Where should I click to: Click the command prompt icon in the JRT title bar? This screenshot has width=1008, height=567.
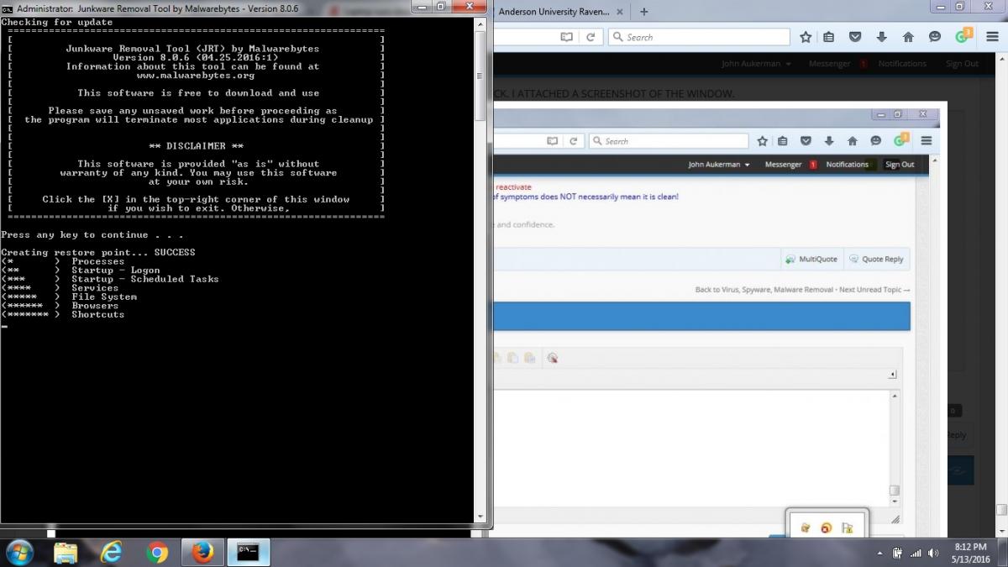(8, 8)
